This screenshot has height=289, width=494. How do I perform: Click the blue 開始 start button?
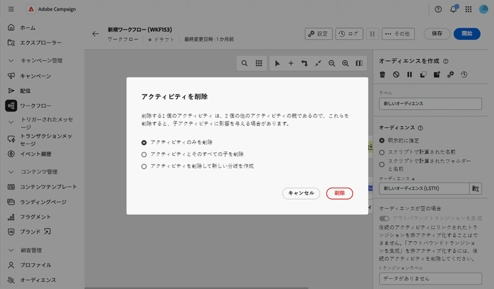(x=467, y=34)
